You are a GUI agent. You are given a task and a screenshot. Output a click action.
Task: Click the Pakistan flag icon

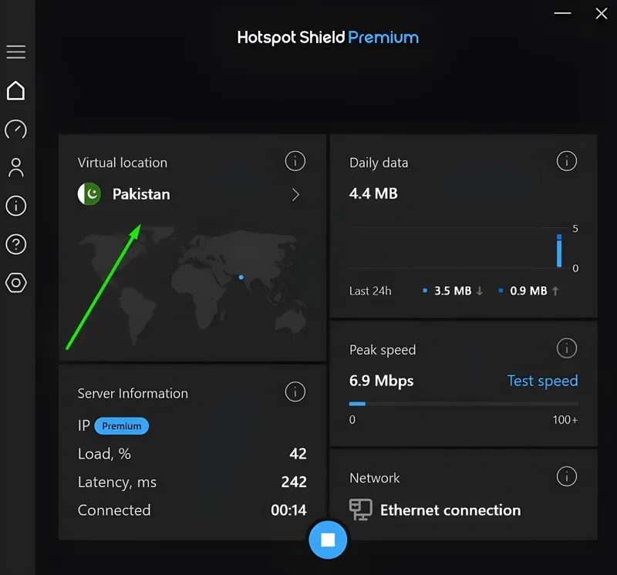point(89,194)
